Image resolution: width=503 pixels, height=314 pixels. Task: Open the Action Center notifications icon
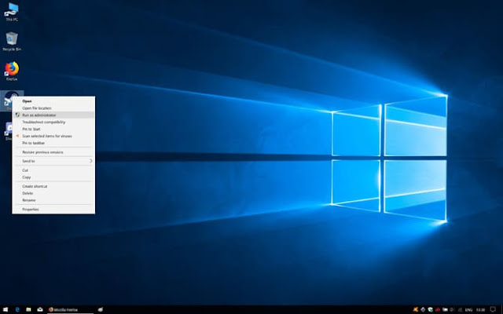(493, 309)
